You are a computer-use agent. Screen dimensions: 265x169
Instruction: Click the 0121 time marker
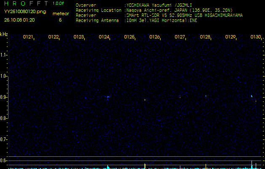[x=28, y=37]
